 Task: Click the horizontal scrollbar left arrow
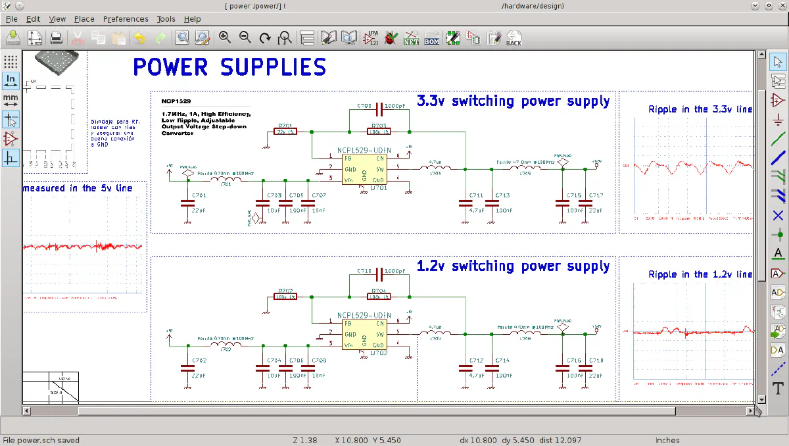tap(27, 410)
